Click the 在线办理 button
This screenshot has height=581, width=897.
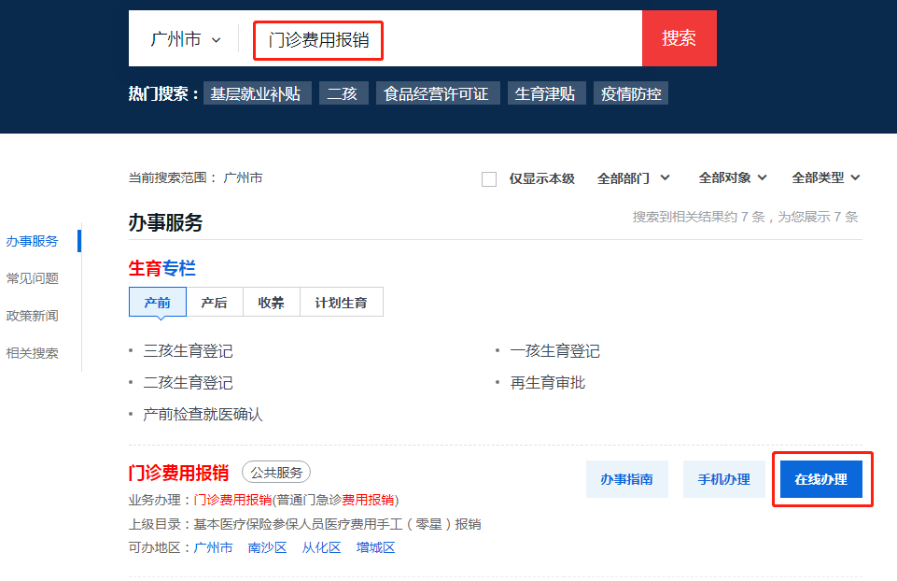(820, 479)
